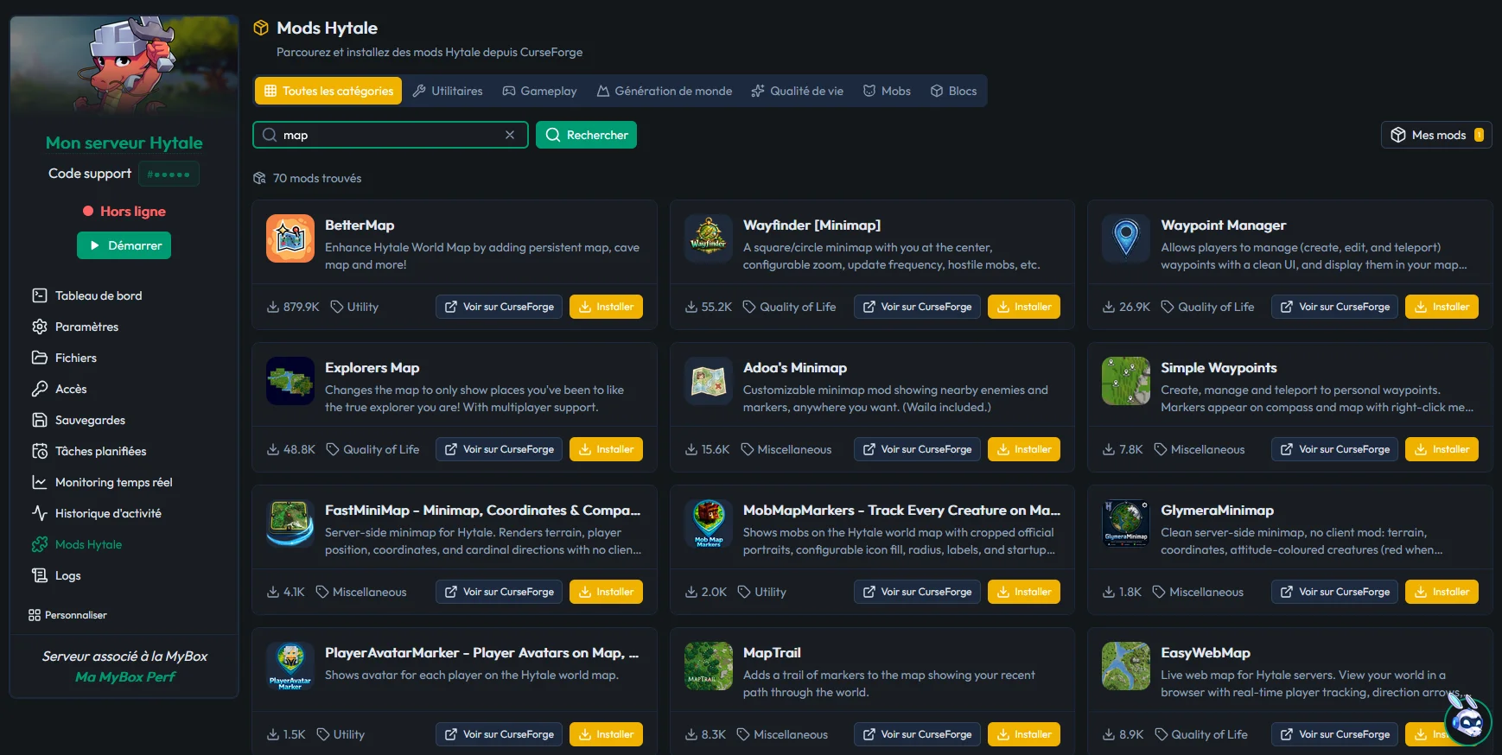Image resolution: width=1502 pixels, height=755 pixels.
Task: Filter by Blocs category
Action: point(953,91)
